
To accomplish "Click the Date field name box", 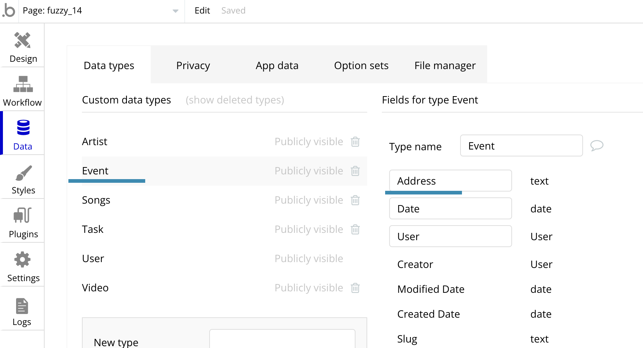I will 450,209.
